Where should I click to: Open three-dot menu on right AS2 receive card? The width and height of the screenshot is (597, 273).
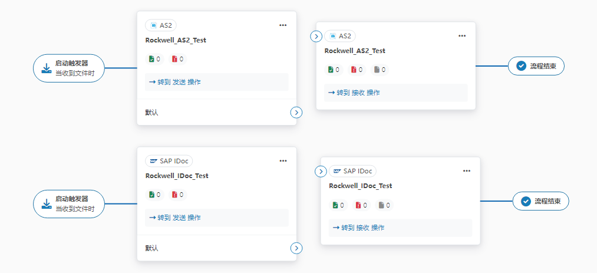click(x=462, y=36)
